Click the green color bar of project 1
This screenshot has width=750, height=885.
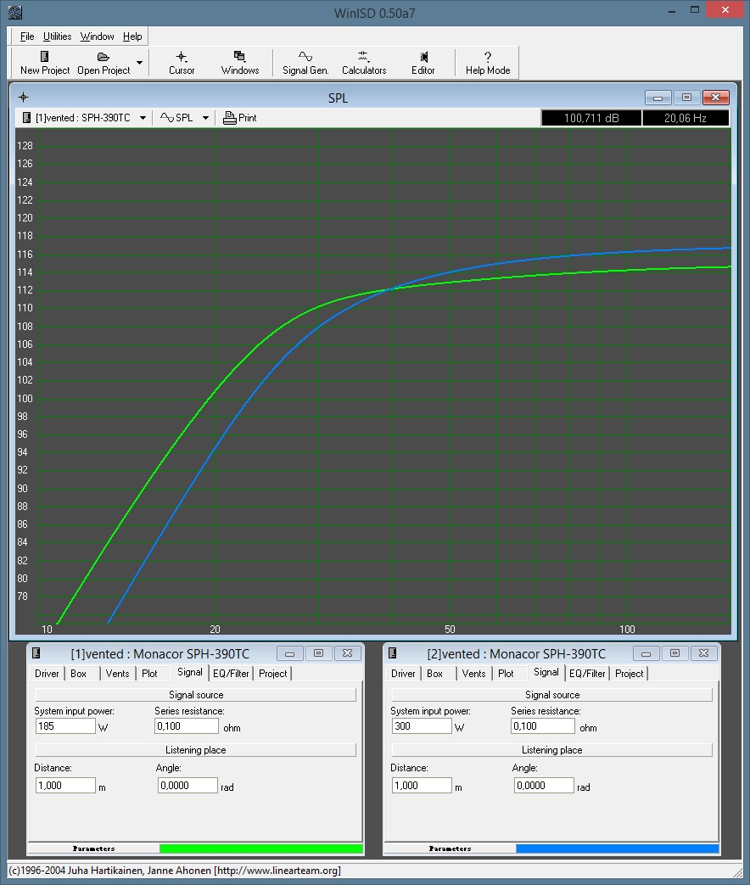point(260,849)
